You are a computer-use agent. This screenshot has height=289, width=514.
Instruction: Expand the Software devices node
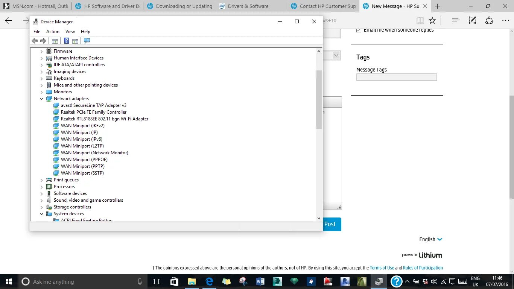pos(42,193)
